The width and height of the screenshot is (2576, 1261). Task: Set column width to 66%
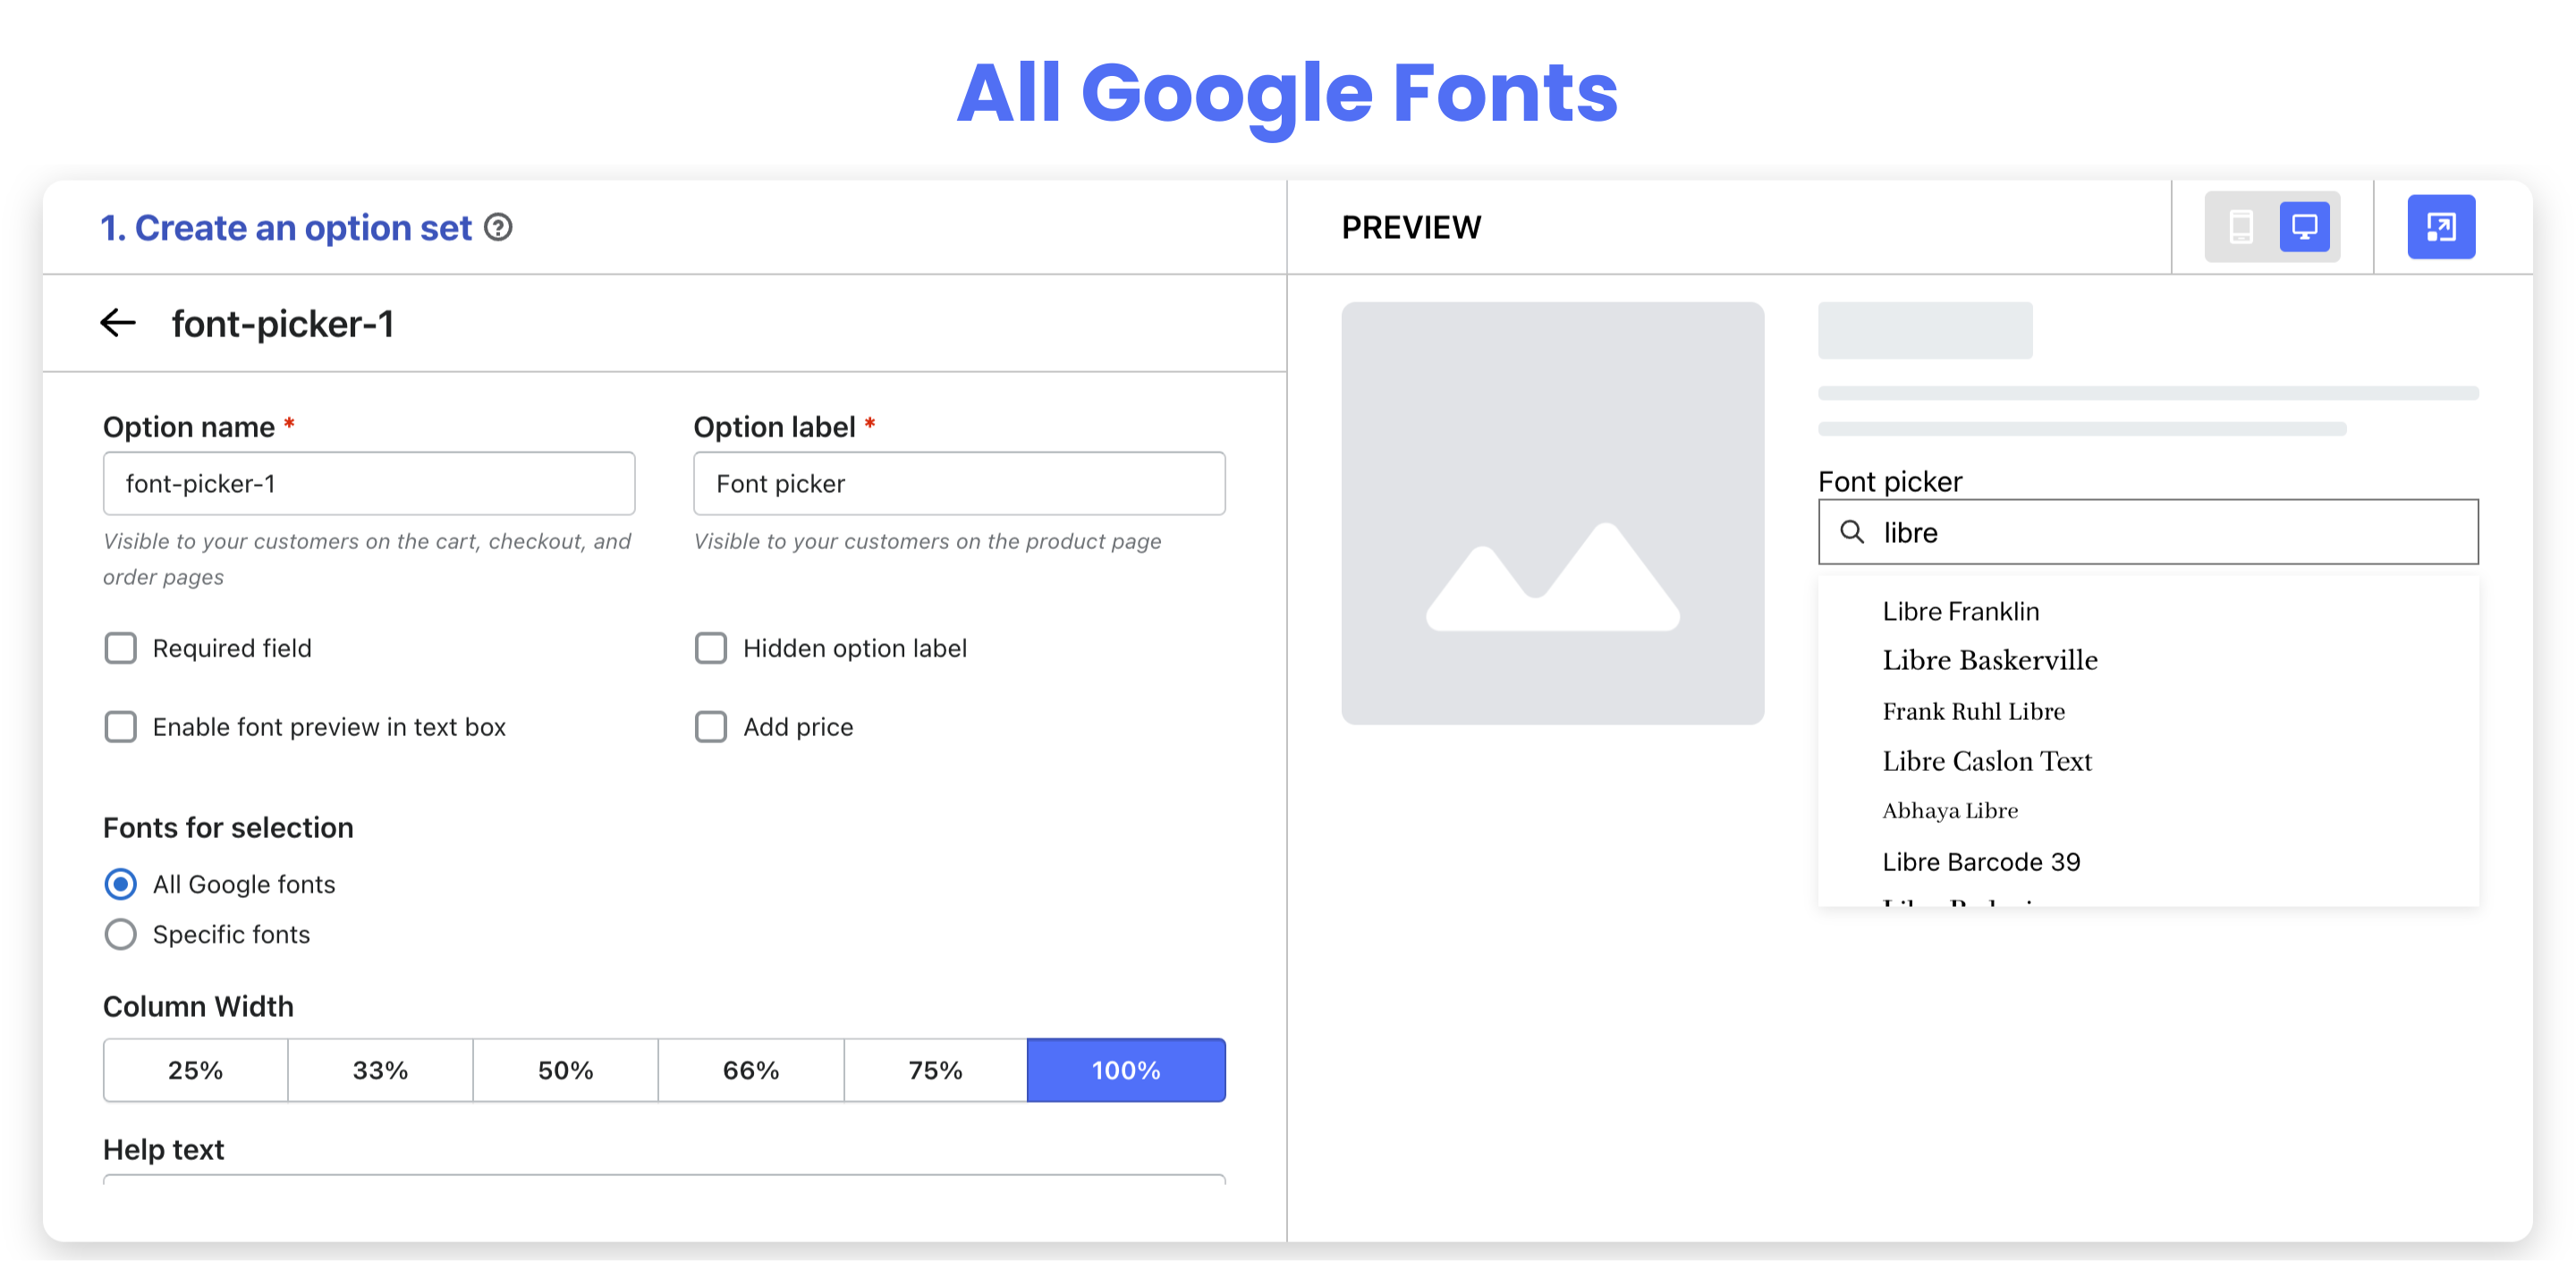coord(751,1070)
